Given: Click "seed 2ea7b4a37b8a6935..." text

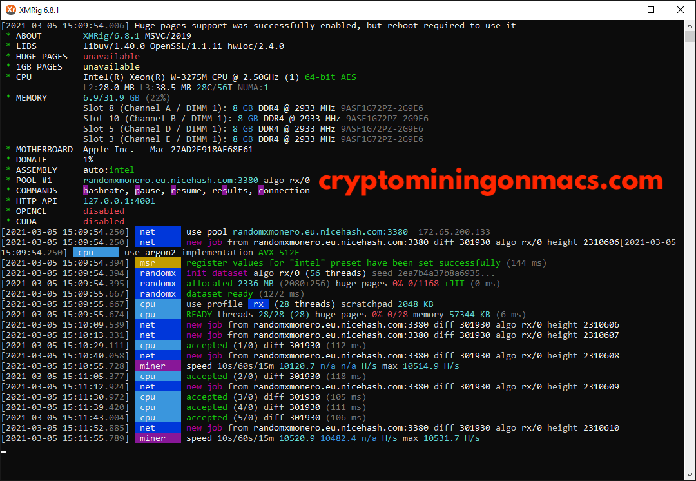Looking at the screenshot, I should coord(434,273).
